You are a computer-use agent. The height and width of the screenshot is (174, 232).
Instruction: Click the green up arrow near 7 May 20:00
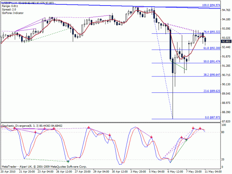tap(186, 139)
